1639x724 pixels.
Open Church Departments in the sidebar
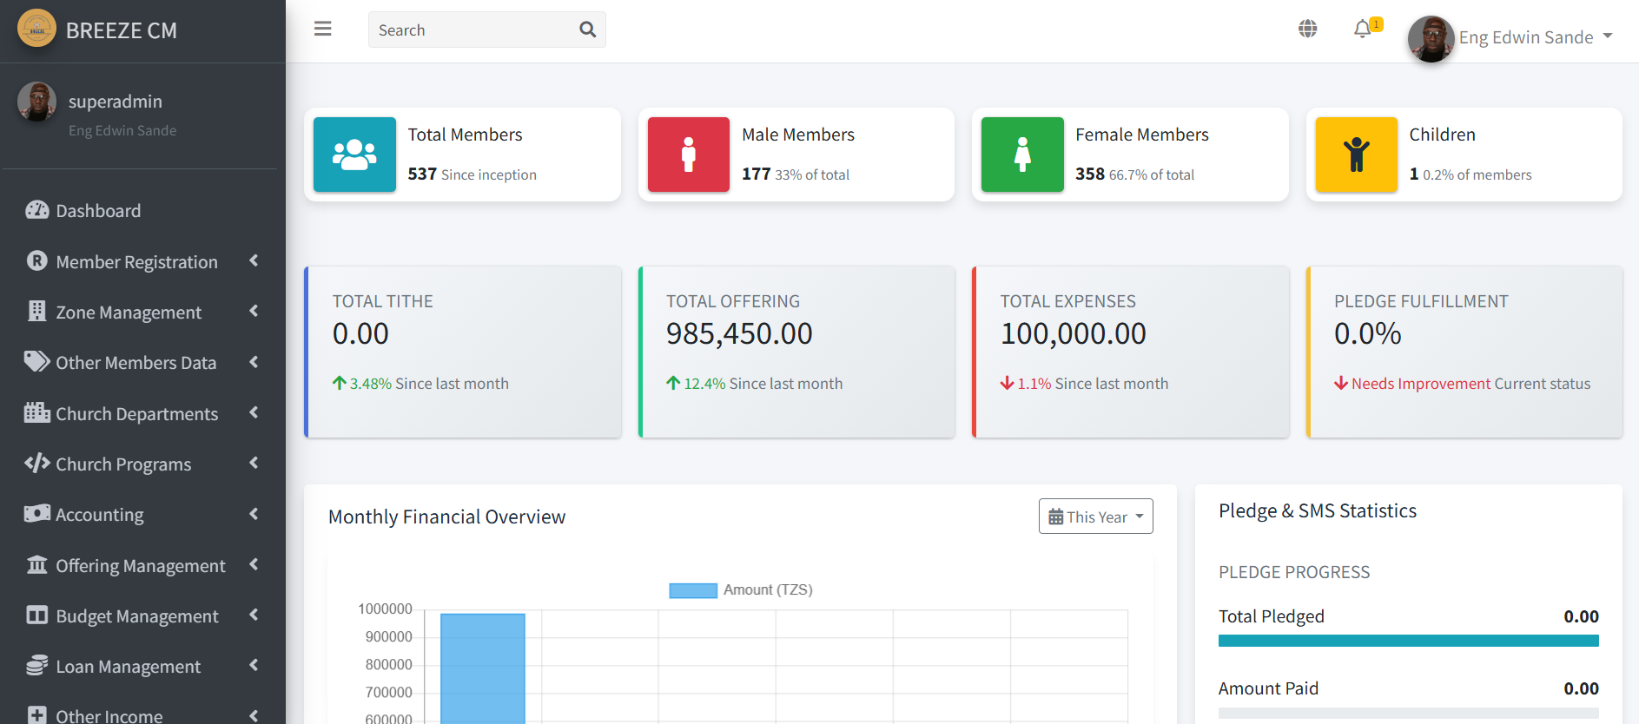point(137,414)
